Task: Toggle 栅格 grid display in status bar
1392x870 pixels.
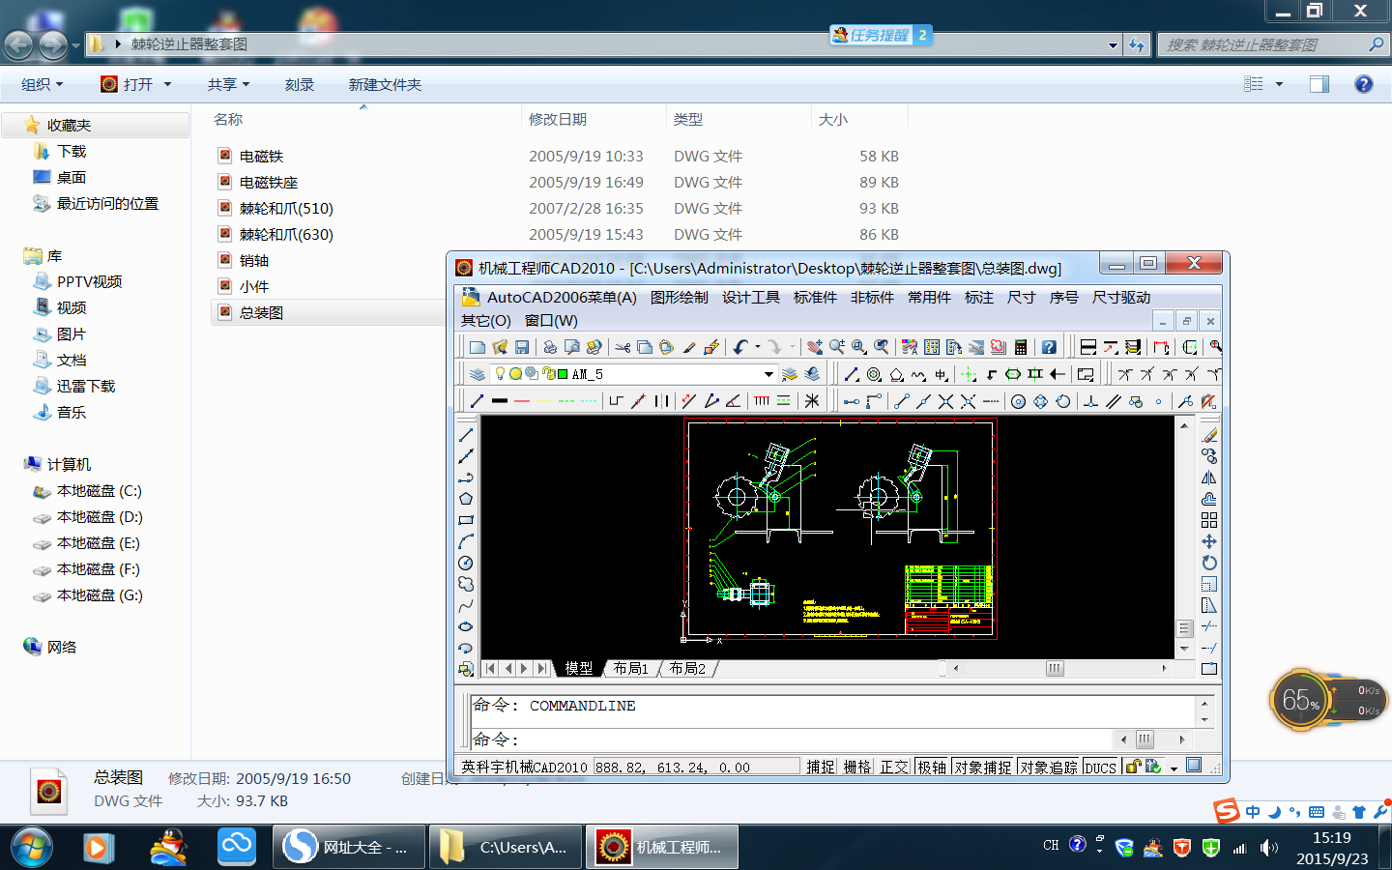Action: tap(857, 767)
